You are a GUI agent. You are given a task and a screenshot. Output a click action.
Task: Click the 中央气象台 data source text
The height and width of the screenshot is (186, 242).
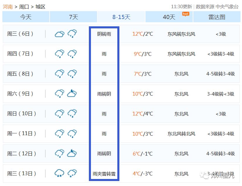(x=227, y=7)
